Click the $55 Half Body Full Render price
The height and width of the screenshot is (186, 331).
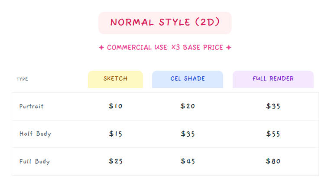pyautogui.click(x=273, y=134)
